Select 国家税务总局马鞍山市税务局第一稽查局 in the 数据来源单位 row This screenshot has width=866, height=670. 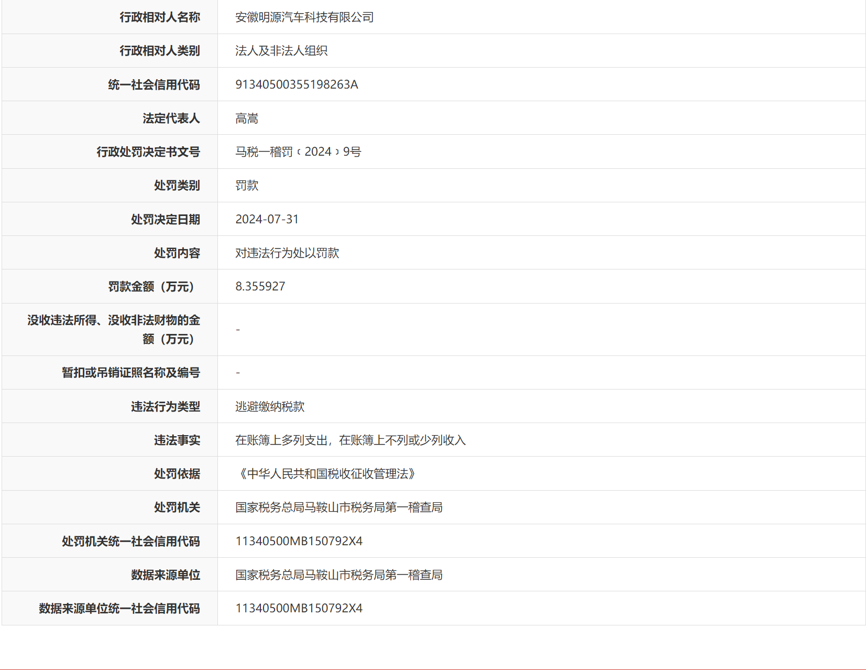pos(339,575)
